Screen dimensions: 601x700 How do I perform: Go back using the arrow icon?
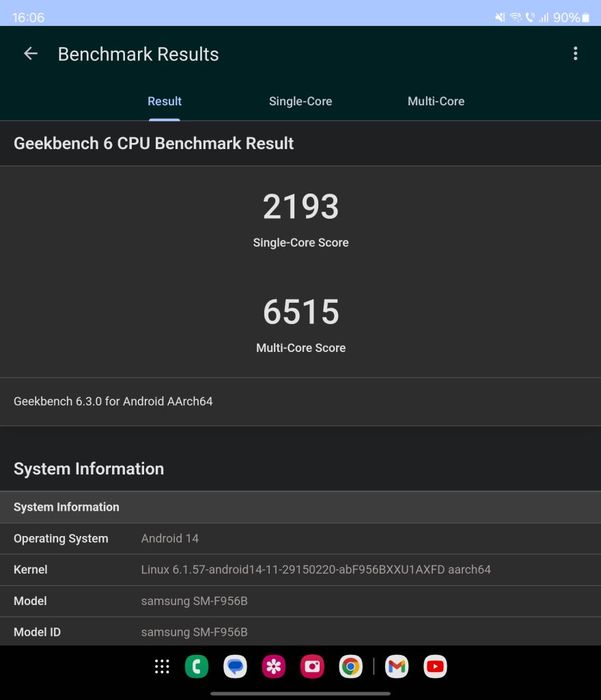(x=31, y=53)
